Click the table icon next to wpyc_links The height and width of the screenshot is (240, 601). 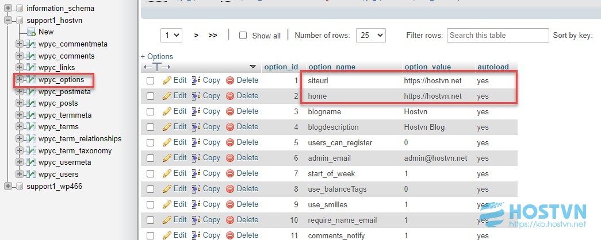click(x=31, y=68)
